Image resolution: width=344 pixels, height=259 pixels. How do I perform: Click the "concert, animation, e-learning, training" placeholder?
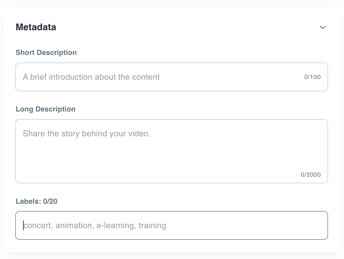pyautogui.click(x=95, y=226)
